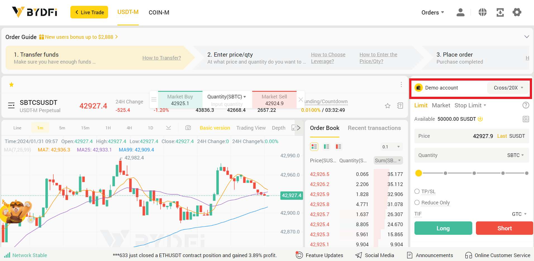This screenshot has height=261, width=534.
Task: Open the Cross/20X leverage dropdown
Action: click(508, 88)
